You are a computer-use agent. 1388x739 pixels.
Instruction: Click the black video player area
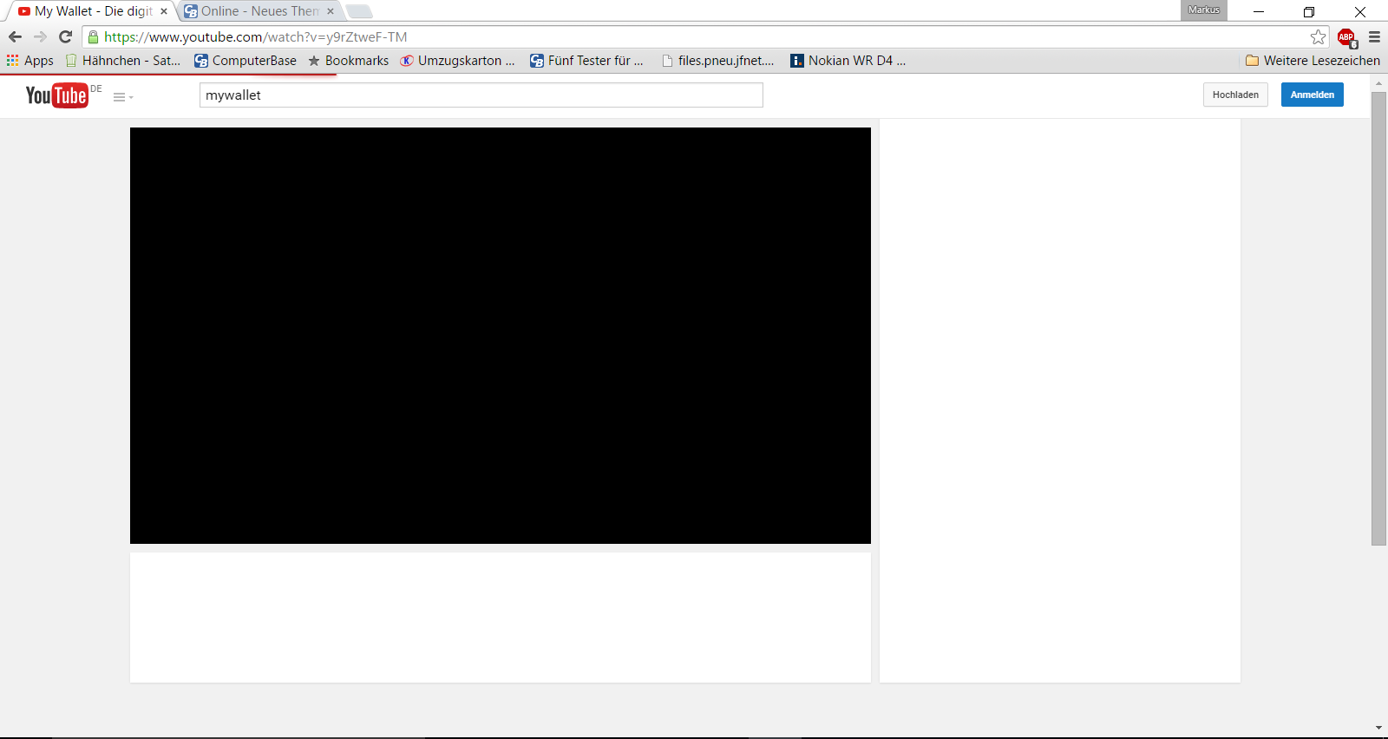pyautogui.click(x=501, y=336)
